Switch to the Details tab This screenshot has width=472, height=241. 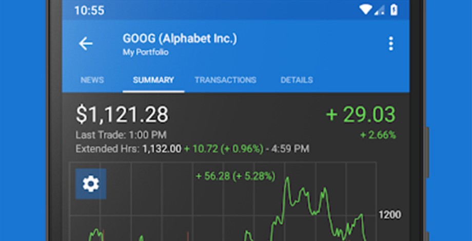[x=297, y=80]
